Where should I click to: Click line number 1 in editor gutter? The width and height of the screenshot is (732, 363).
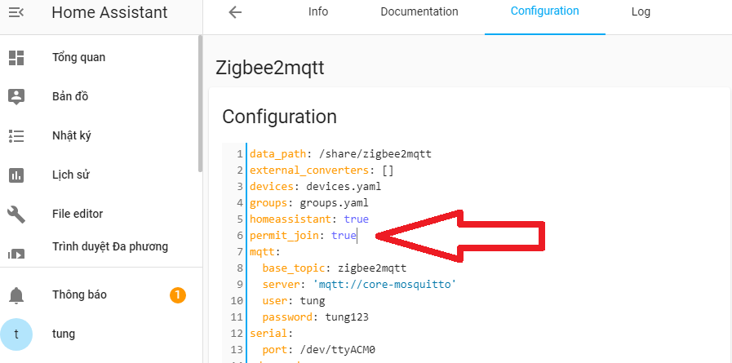[240, 154]
